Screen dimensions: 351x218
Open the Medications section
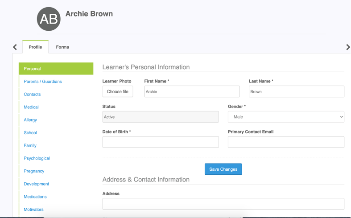[35, 197]
